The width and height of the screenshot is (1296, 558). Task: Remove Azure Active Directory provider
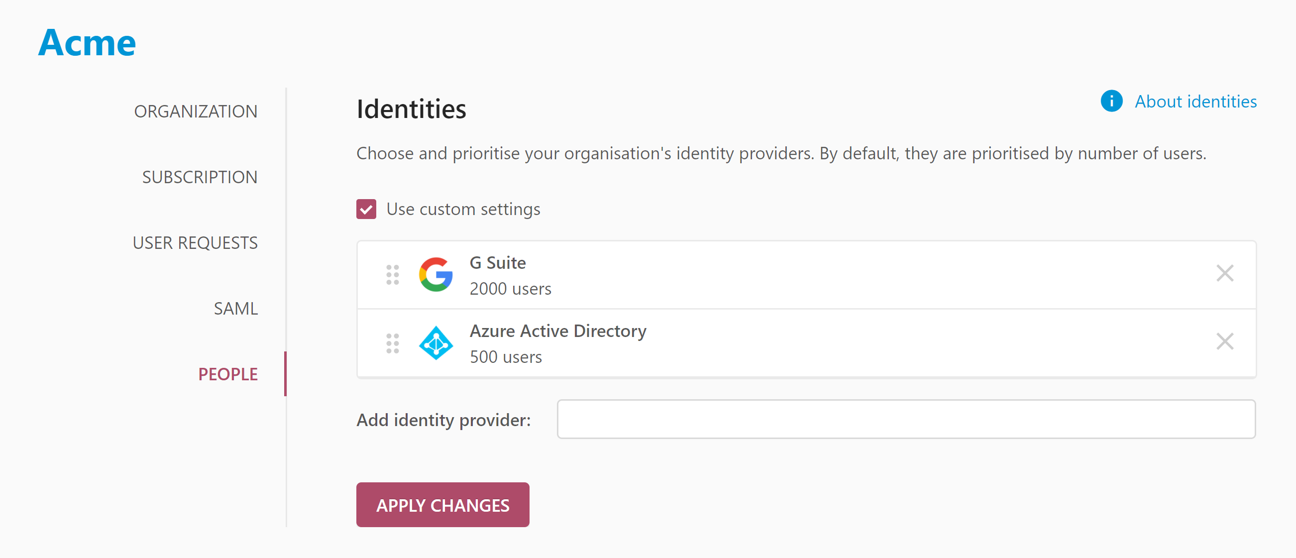point(1224,341)
